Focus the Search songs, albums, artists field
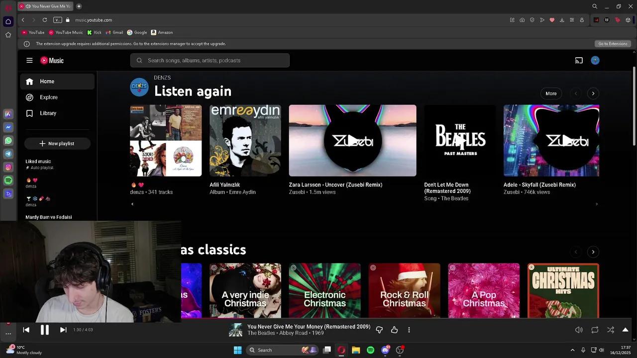The image size is (637, 358). click(x=210, y=60)
